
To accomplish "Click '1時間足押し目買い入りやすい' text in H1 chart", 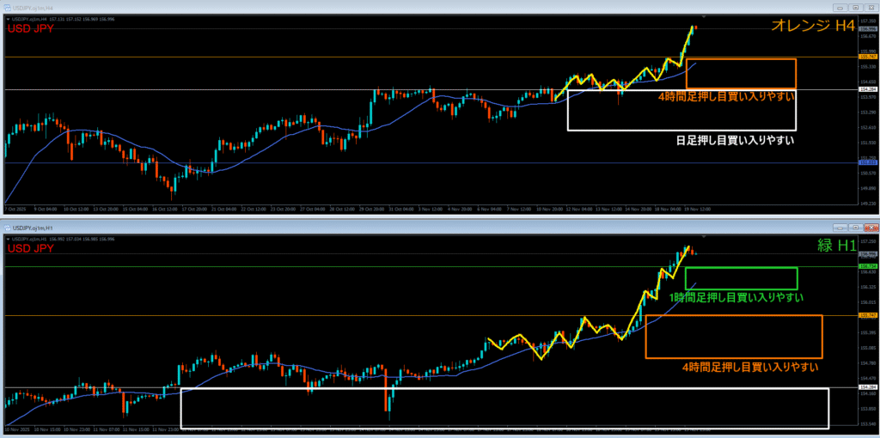I will [736, 296].
